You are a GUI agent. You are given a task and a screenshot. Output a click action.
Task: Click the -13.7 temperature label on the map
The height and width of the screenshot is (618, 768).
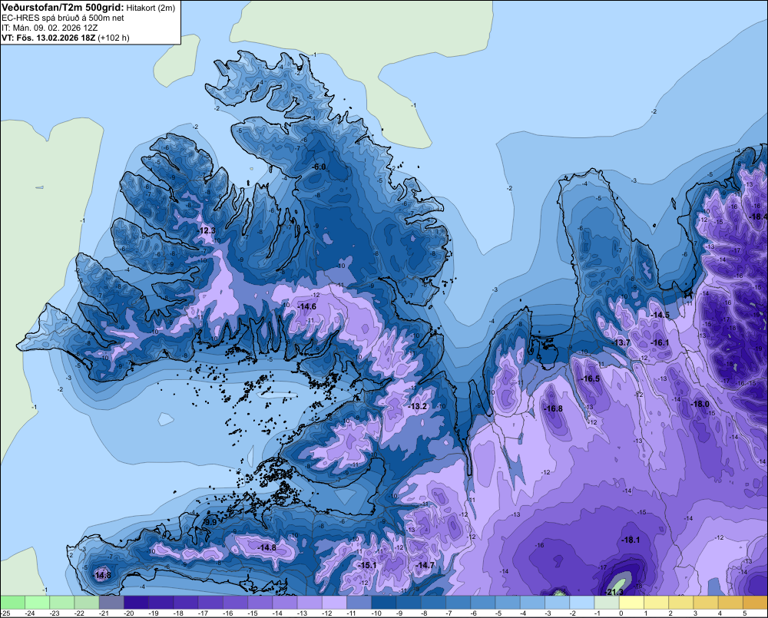point(621,342)
